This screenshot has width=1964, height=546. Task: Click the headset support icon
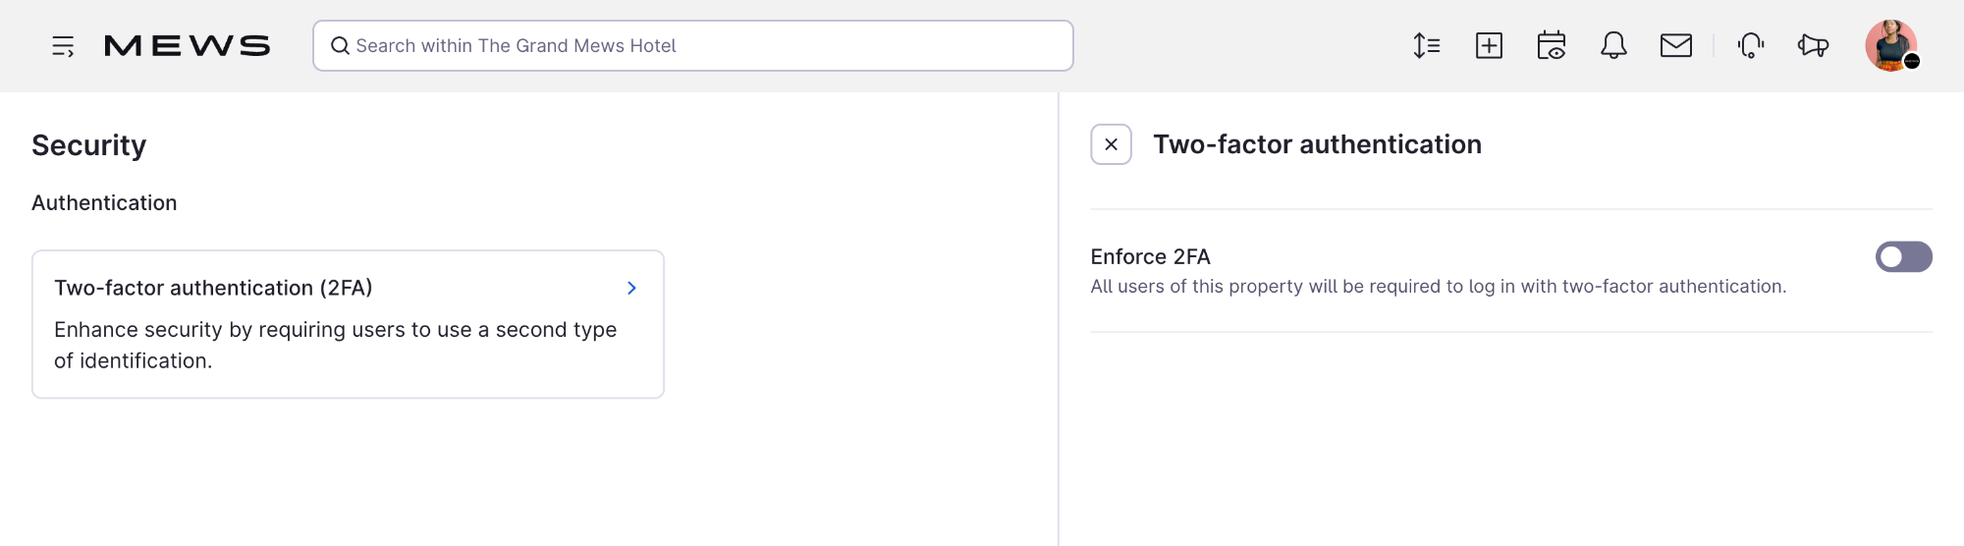pyautogui.click(x=1751, y=46)
